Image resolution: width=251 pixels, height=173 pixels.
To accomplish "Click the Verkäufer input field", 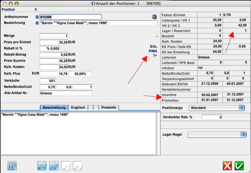I will pos(47,81).
